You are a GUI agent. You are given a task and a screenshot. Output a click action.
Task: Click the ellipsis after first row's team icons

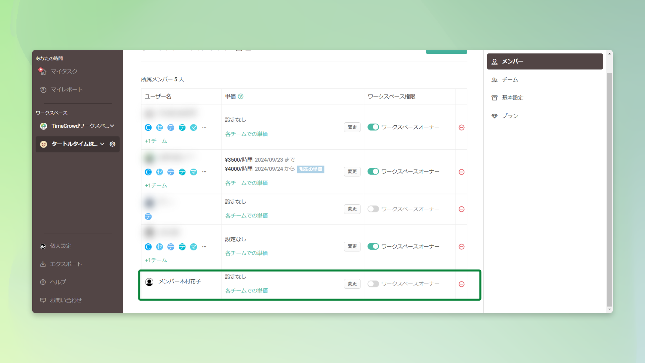tap(204, 127)
